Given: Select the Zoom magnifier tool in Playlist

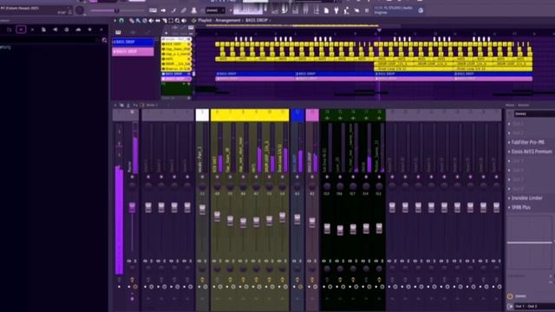Looking at the screenshot, I should tap(177, 21).
